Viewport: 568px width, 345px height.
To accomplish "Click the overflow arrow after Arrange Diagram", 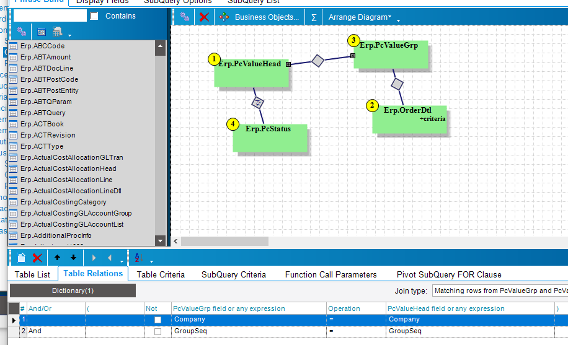I will [398, 20].
